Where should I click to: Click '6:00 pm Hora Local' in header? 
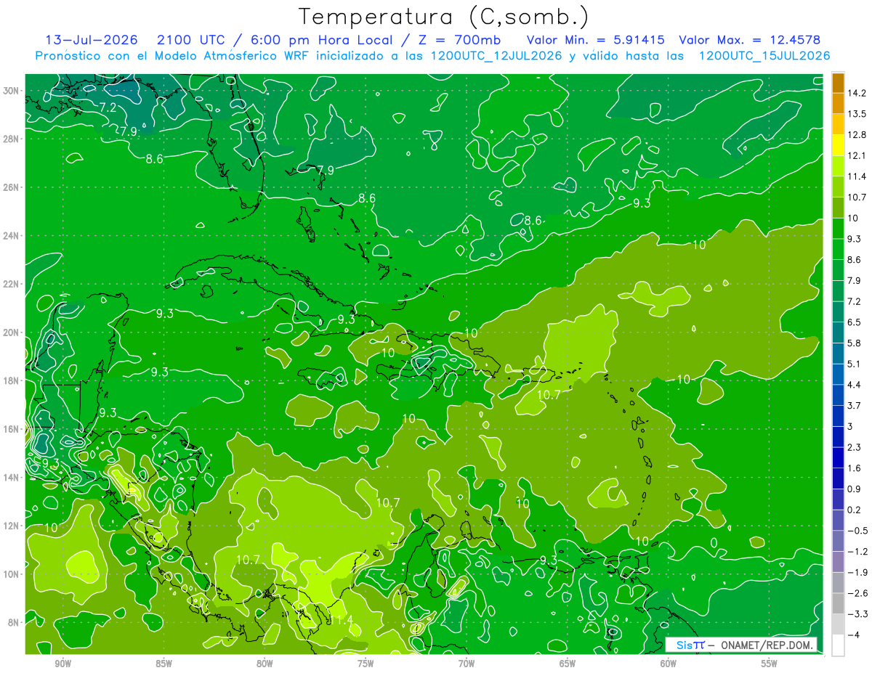(322, 40)
